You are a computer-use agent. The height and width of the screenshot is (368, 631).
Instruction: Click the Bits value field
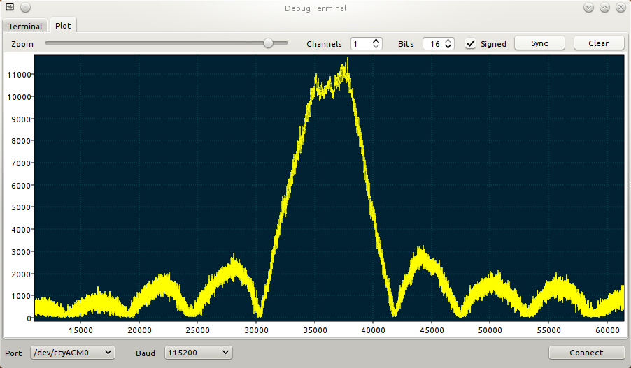point(434,44)
